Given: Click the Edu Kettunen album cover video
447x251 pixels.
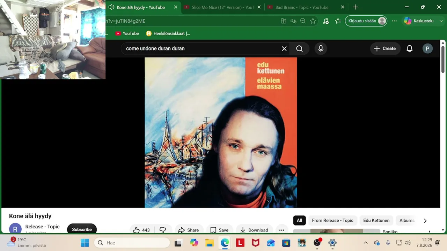Looking at the screenshot, I should coord(221,132).
